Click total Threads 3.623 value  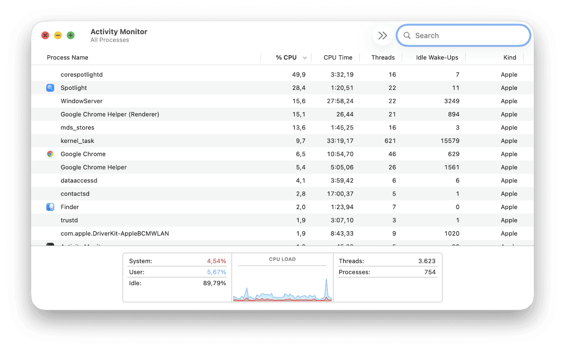(x=427, y=261)
